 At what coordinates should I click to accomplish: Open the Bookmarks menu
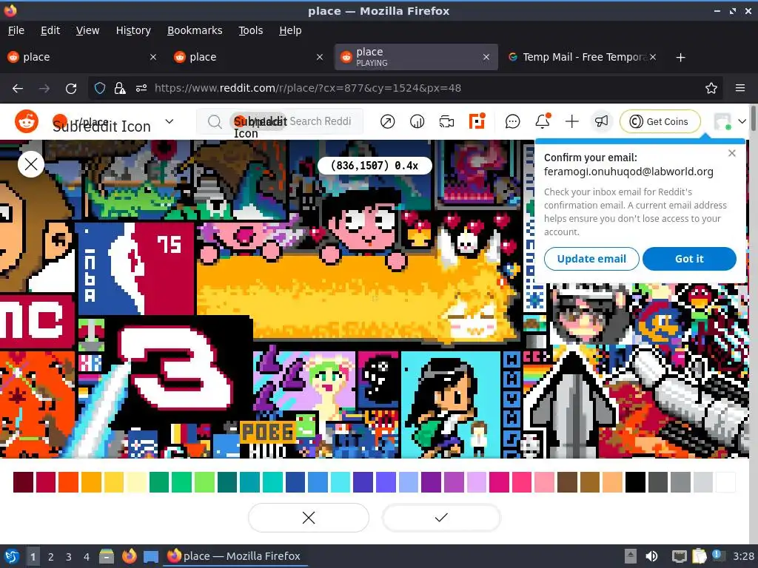pos(195,30)
